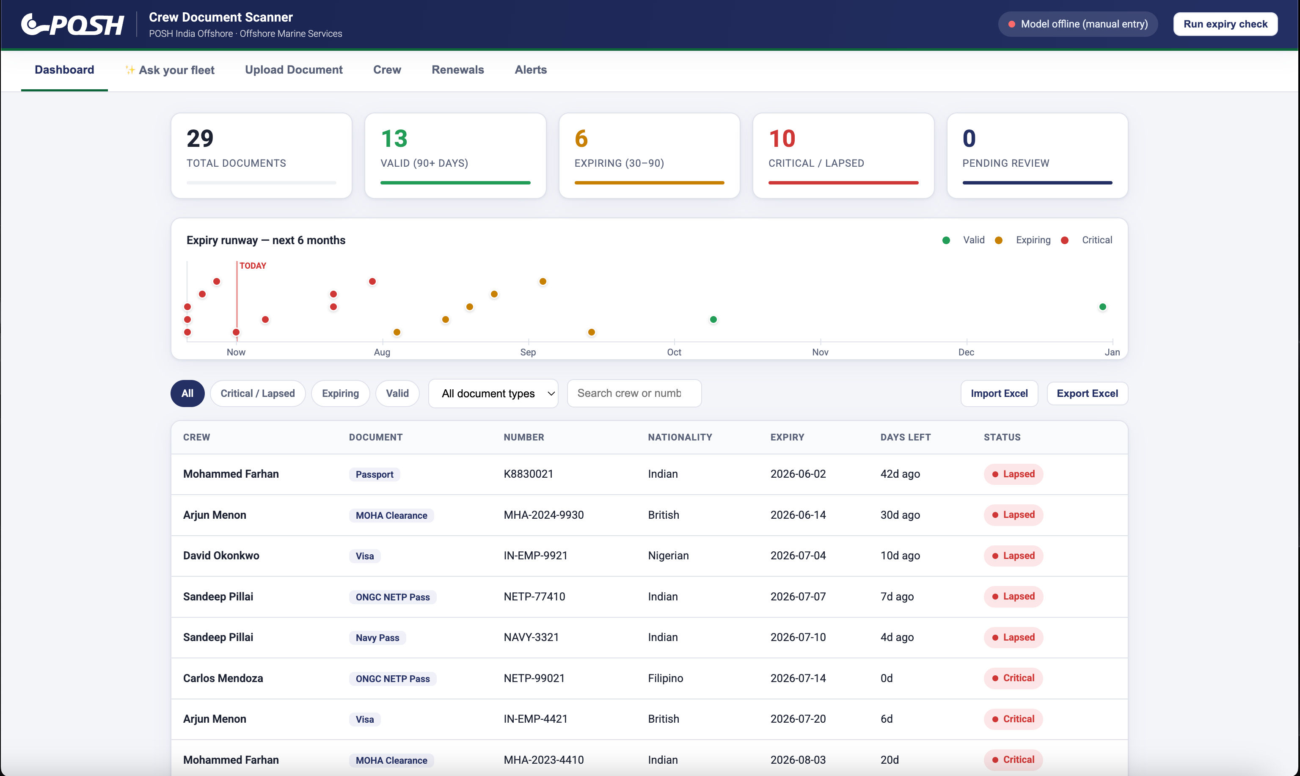Click the red dot on the TODAY line

tap(237, 332)
